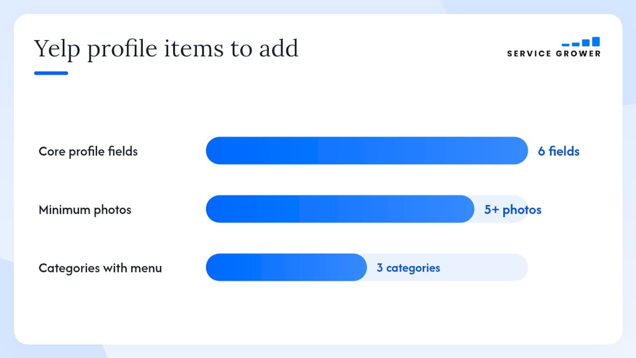Click the '3 categories' value label
The height and width of the screenshot is (358, 636).
[x=408, y=268]
